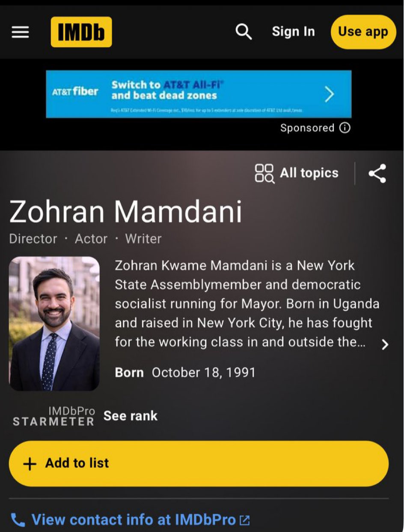Click the share icon
This screenshot has height=532, width=407.
pos(377,174)
